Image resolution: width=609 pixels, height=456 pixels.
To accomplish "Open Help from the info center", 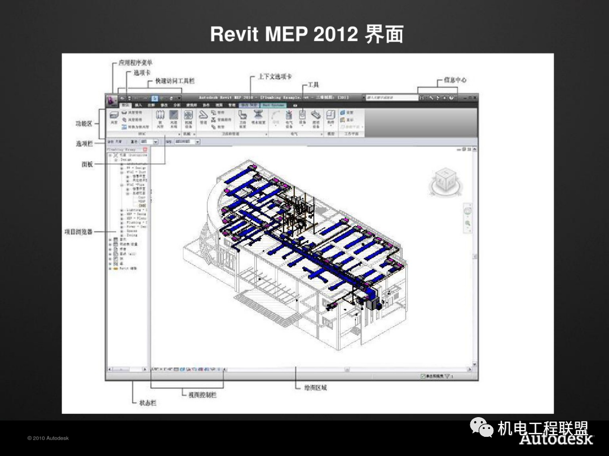I will (x=451, y=98).
